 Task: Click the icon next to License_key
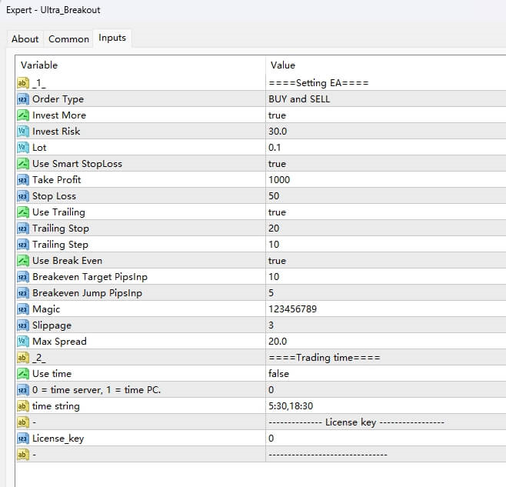[x=22, y=438]
